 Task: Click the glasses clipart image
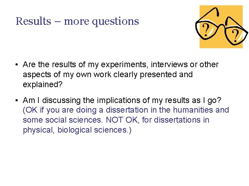click(x=221, y=27)
